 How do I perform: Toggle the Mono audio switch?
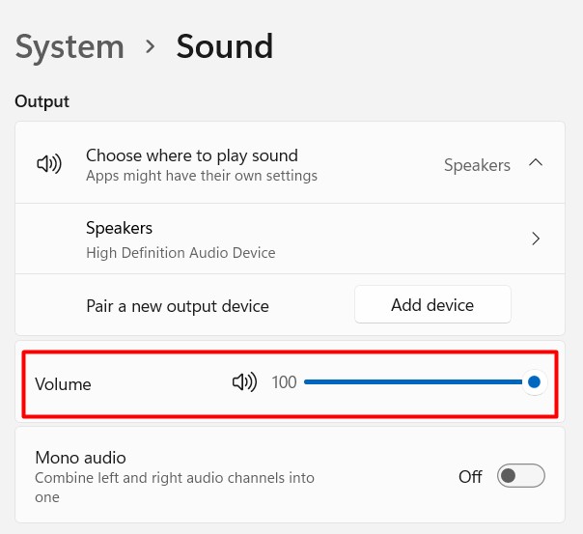[520, 476]
